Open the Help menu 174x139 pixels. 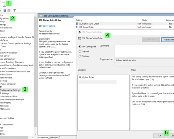[3, 6]
